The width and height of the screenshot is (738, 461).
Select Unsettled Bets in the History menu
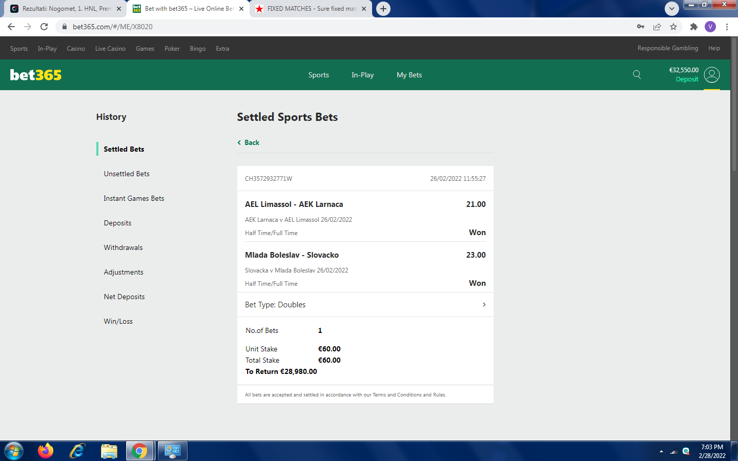[127, 174]
